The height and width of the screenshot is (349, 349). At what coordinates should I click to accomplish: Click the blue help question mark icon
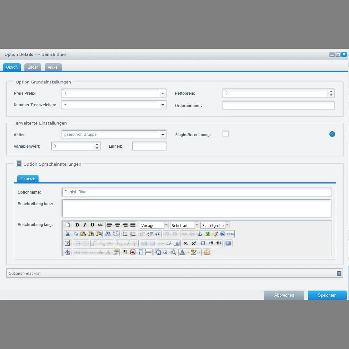[332, 134]
